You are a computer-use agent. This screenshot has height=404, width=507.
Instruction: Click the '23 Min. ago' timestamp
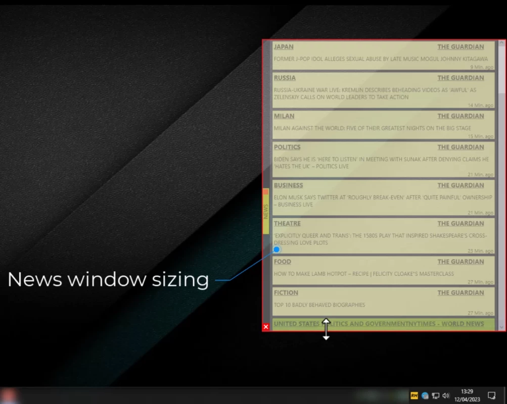click(x=481, y=250)
